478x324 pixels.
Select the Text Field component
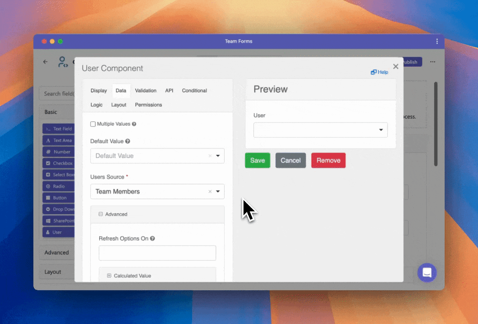click(x=59, y=129)
